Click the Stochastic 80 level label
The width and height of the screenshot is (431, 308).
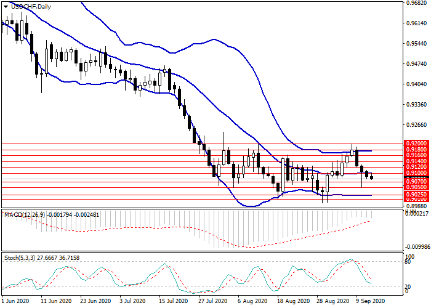click(408, 261)
